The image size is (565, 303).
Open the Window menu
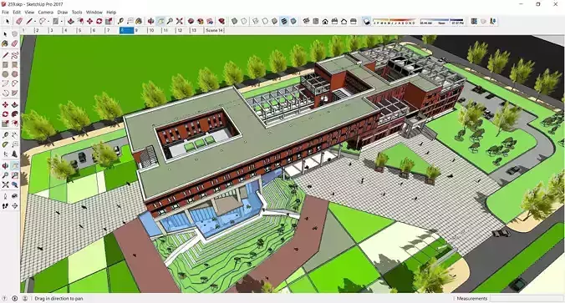click(x=94, y=13)
